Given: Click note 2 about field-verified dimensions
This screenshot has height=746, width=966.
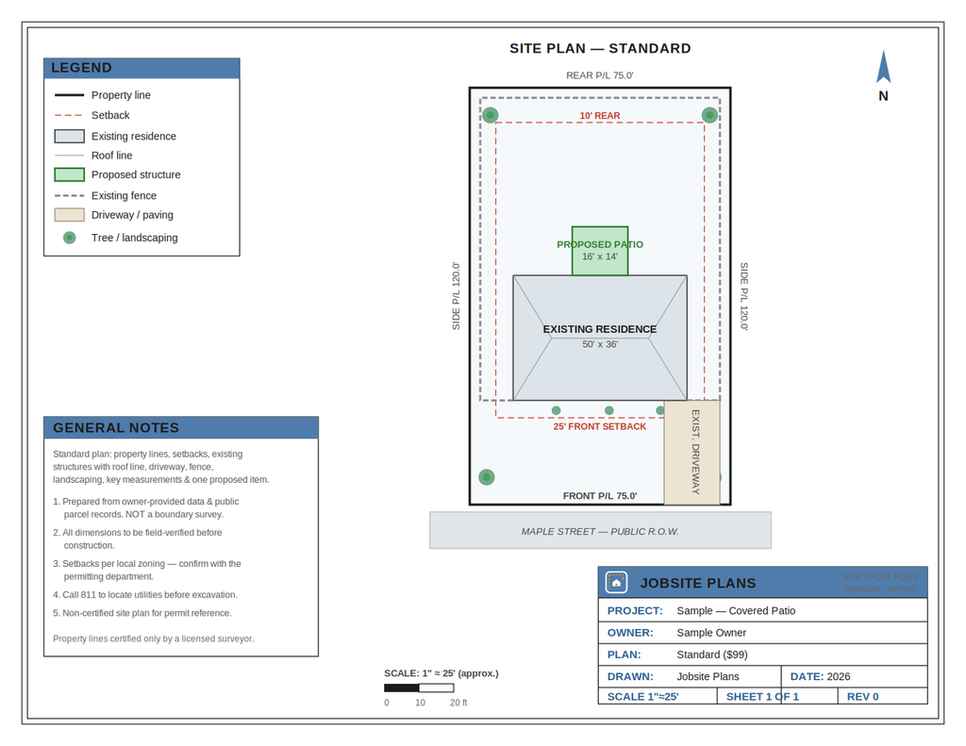Looking at the screenshot, I should click(x=138, y=539).
